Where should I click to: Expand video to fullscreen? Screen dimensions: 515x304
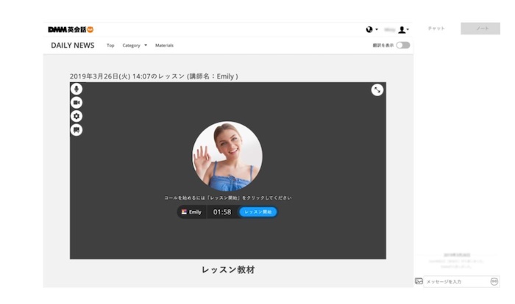pyautogui.click(x=377, y=90)
